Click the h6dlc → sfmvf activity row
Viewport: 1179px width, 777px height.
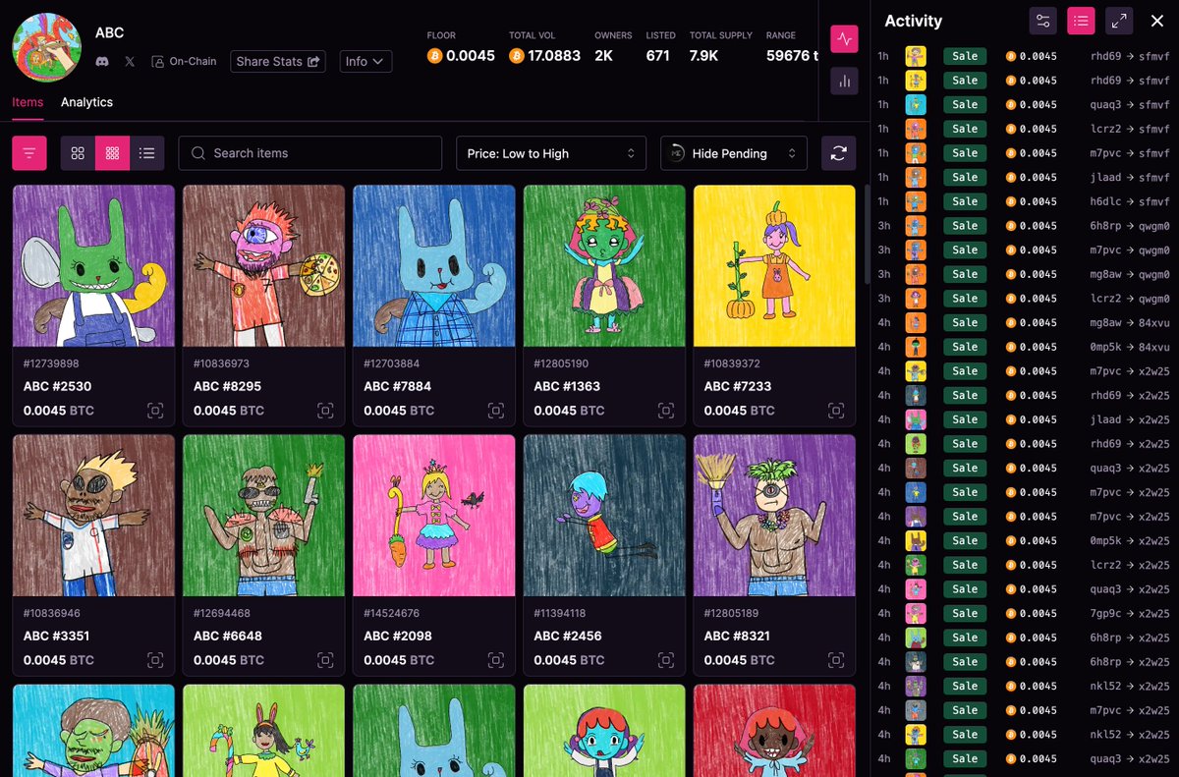(1024, 201)
